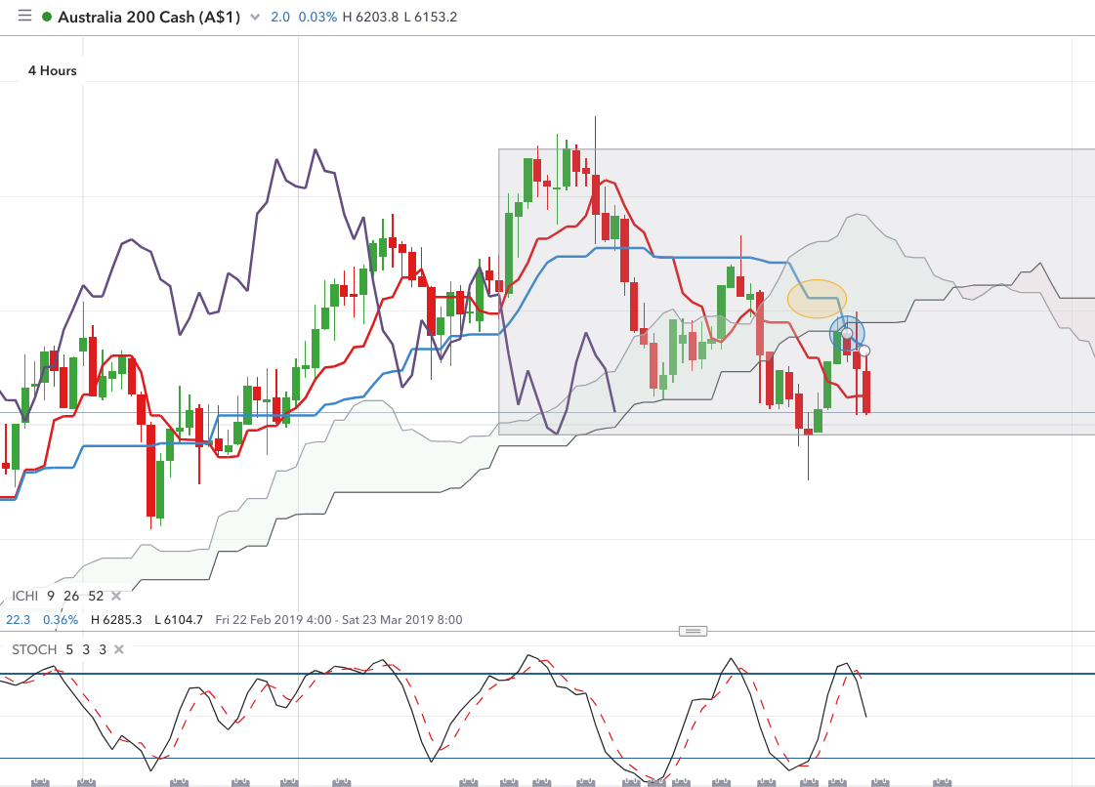Select the orange ellipse annotation on chart
Screen dimensions: 1095x787
pyautogui.click(x=817, y=299)
